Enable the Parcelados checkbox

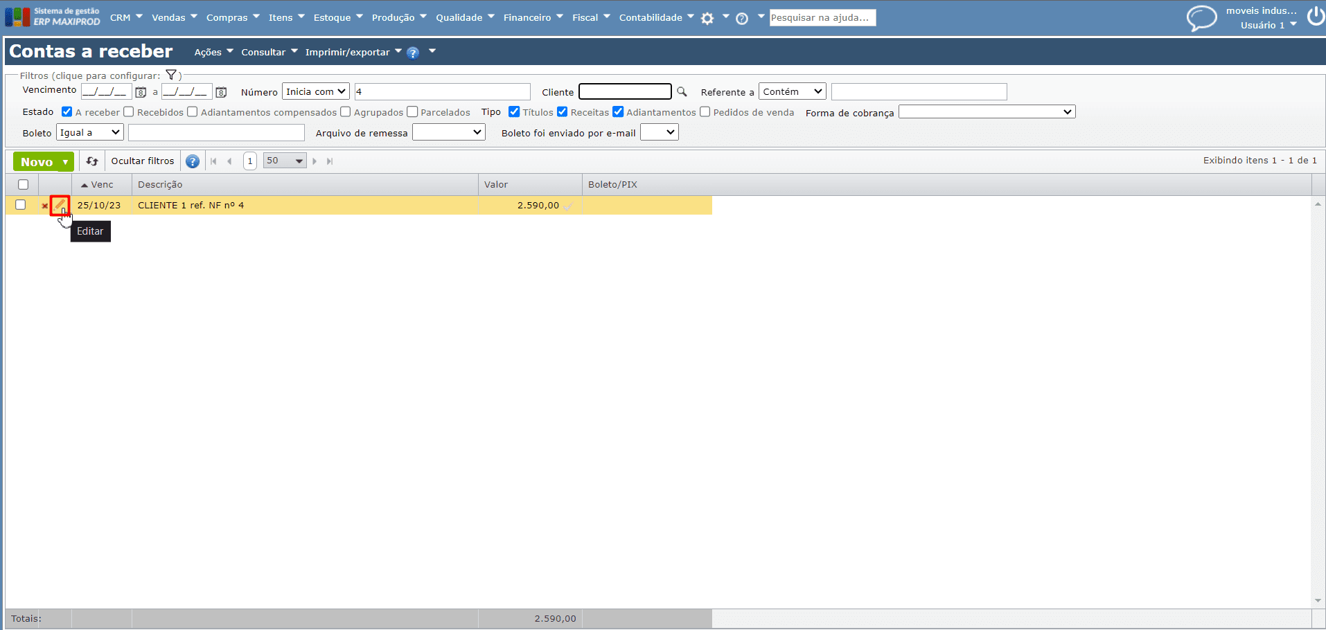[x=412, y=111]
